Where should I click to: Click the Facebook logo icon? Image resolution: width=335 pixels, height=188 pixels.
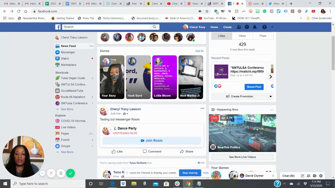coord(58,27)
